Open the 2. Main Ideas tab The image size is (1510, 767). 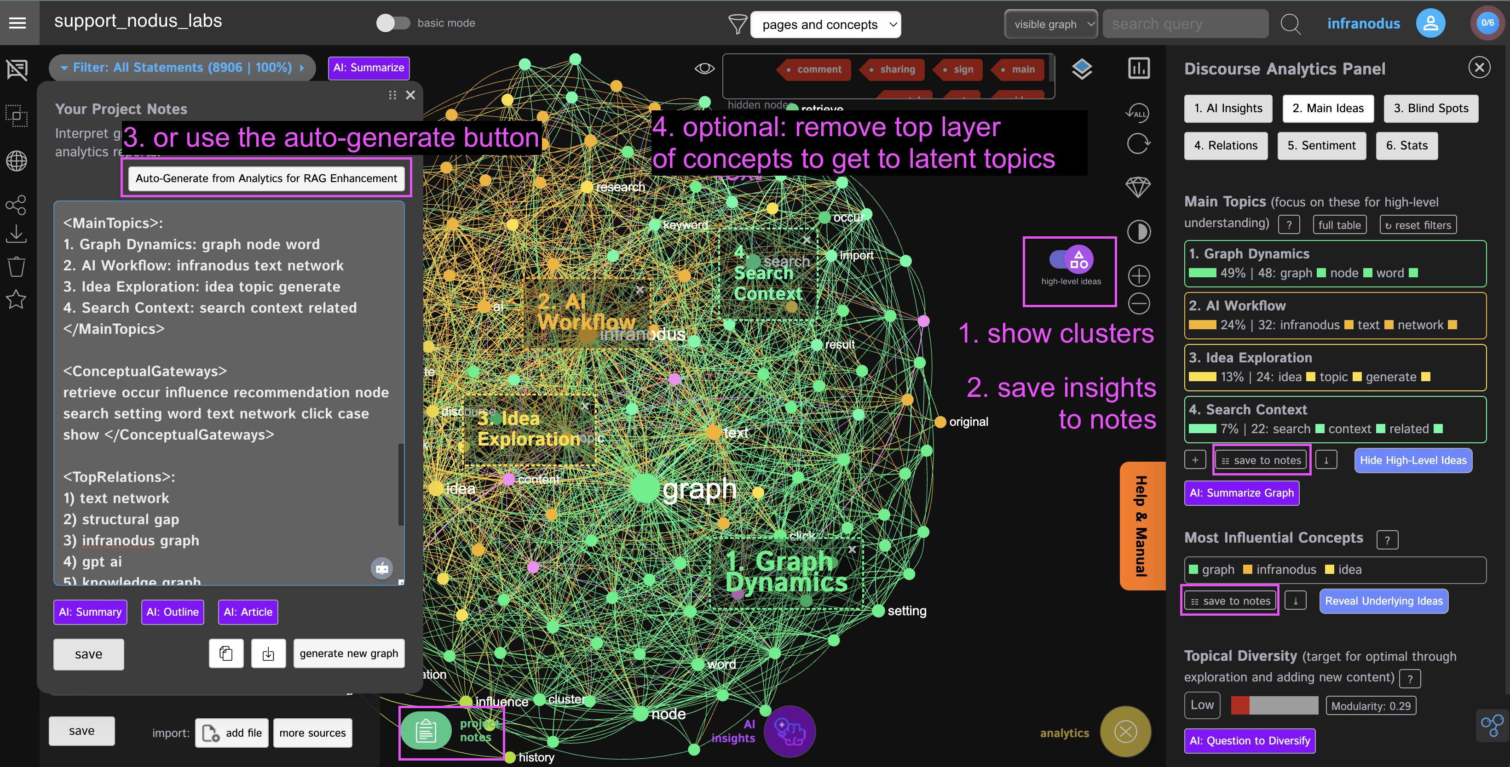click(1328, 109)
